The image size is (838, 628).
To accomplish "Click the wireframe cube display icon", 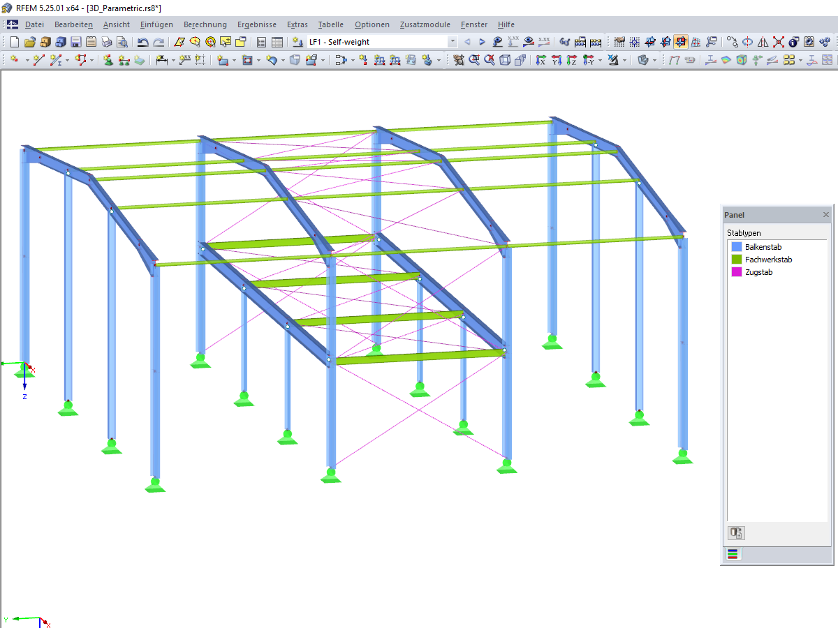I will pos(504,60).
